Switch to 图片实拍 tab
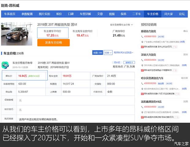Screen dimensions: 190x147 coord(44,14)
